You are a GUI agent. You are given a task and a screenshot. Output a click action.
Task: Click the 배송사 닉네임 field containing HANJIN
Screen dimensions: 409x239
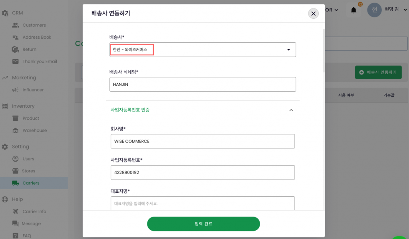pos(203,85)
